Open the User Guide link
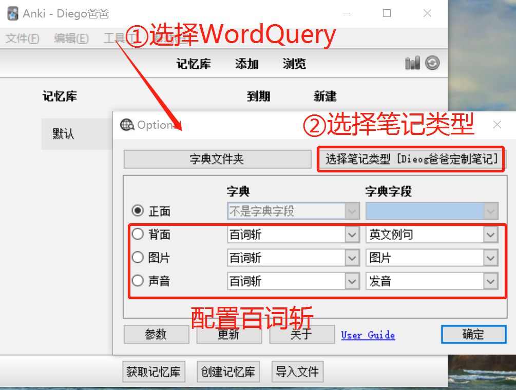The image size is (516, 390). click(368, 335)
